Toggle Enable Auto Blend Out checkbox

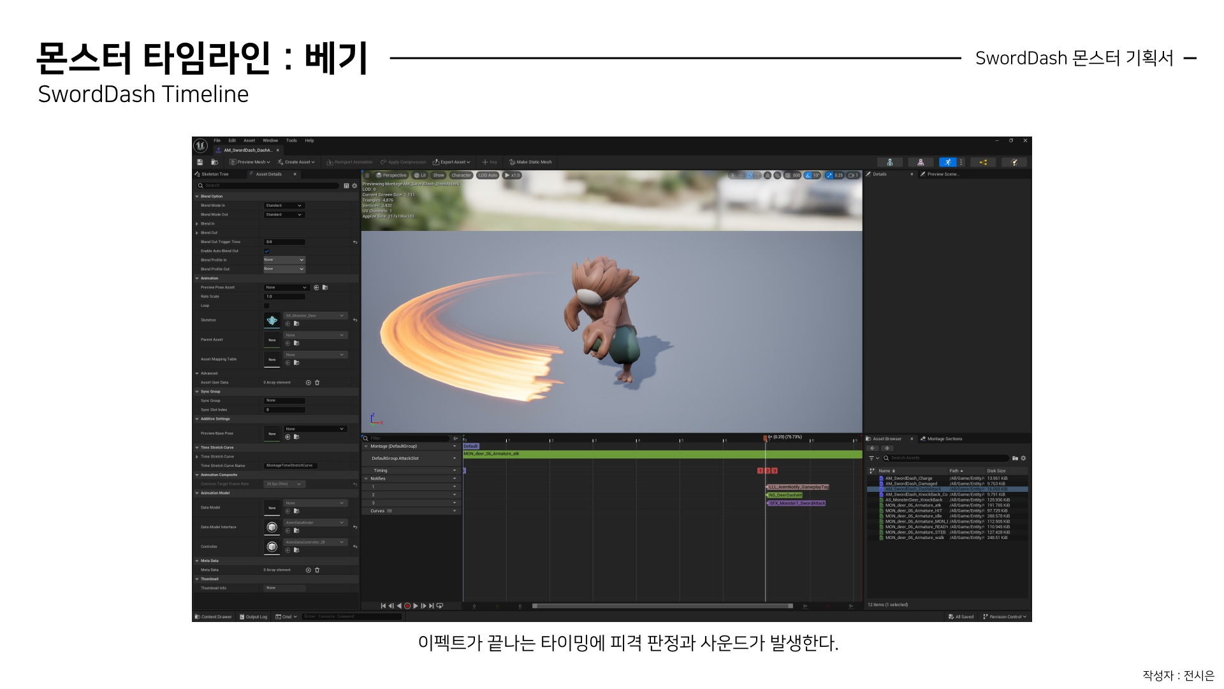coord(266,251)
